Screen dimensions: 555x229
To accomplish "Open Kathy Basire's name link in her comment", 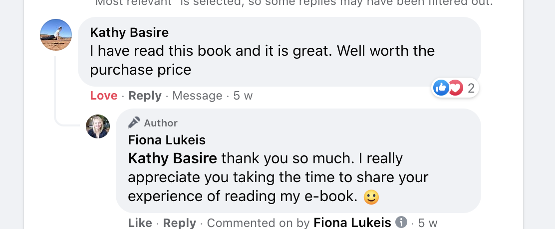I will pyautogui.click(x=129, y=33).
